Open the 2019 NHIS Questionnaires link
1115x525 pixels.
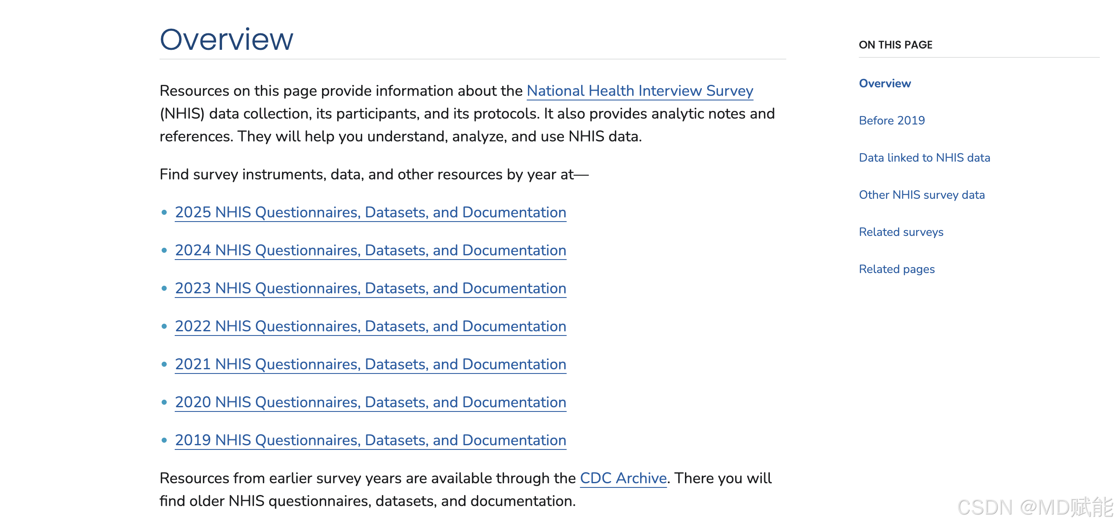[x=370, y=441]
